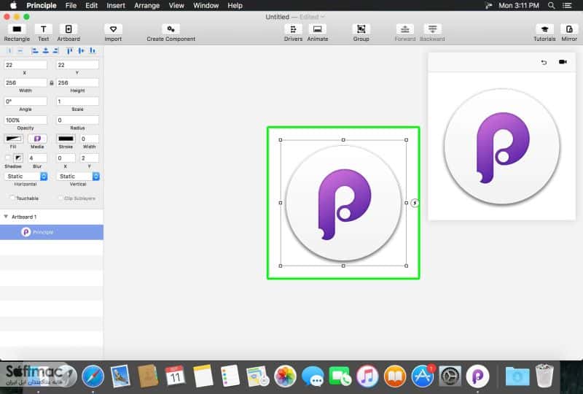The image size is (583, 394).
Task: Open App Store from the Dock
Action: pyautogui.click(x=423, y=376)
